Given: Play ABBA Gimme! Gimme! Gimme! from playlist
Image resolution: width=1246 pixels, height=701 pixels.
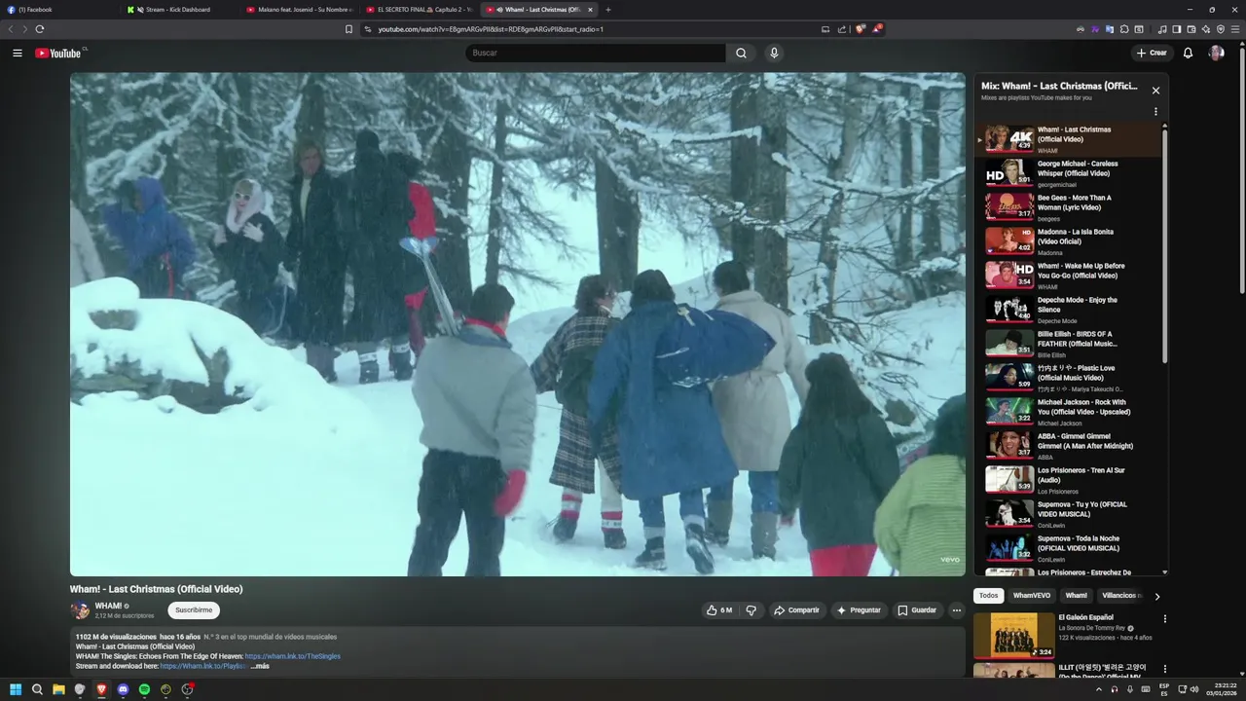Looking at the screenshot, I should 1071,445.
